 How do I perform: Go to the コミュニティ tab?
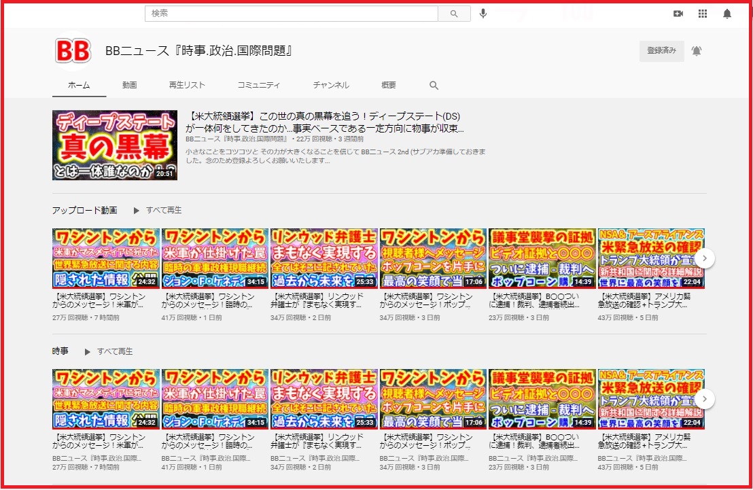(x=259, y=85)
